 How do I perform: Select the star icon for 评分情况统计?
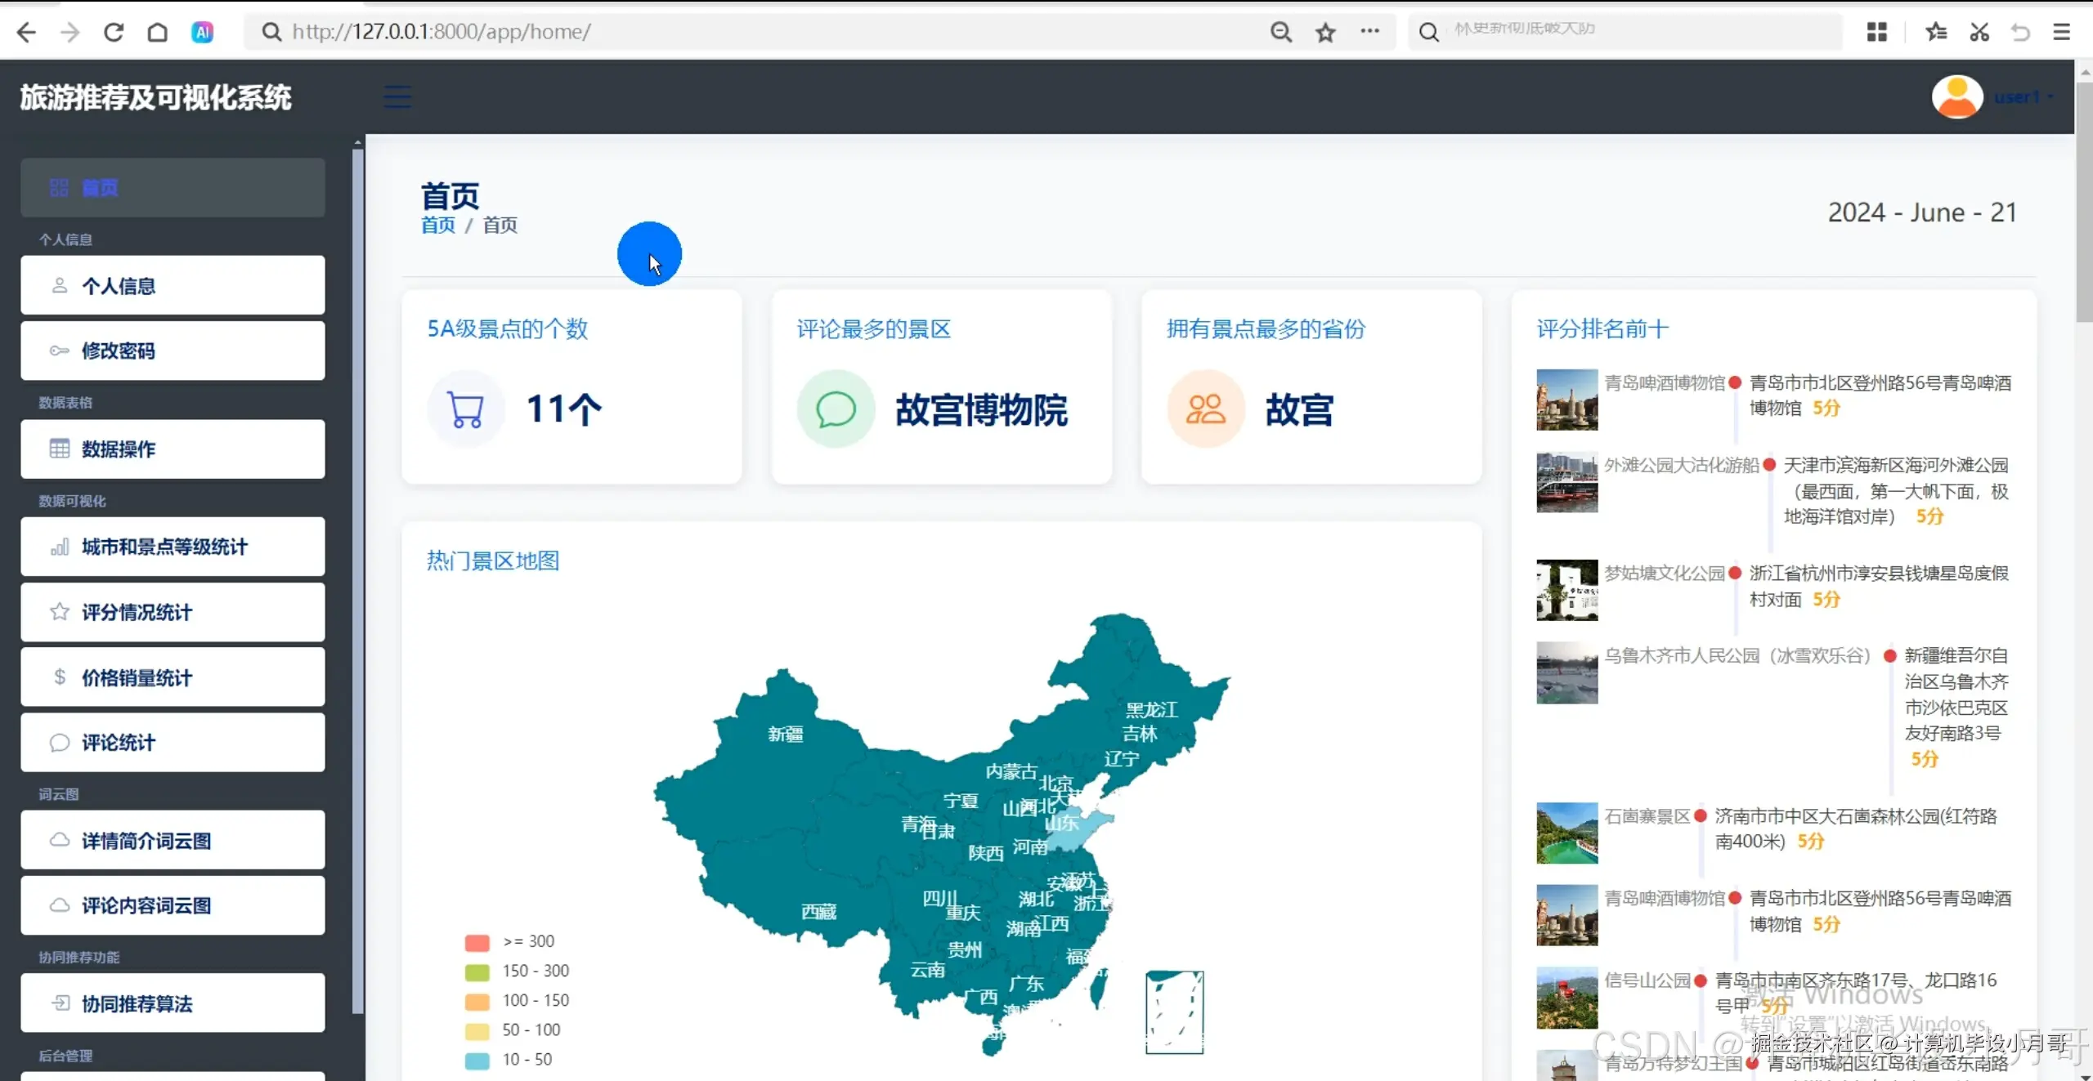tap(59, 612)
